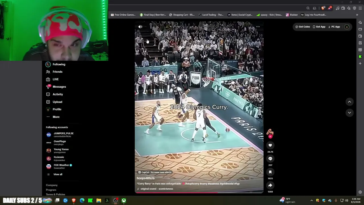Open File Explorer from the taskbar
The width and height of the screenshot is (364, 205).
(x=99, y=200)
